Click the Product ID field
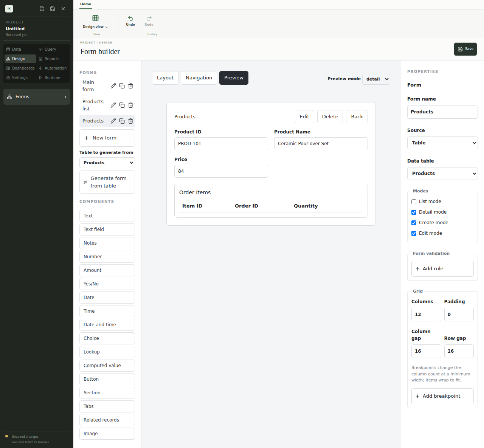The image size is (484, 448). (x=221, y=144)
